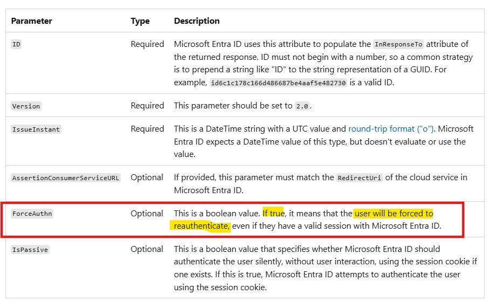Click the IsPassive parameter code label

click(x=30, y=250)
